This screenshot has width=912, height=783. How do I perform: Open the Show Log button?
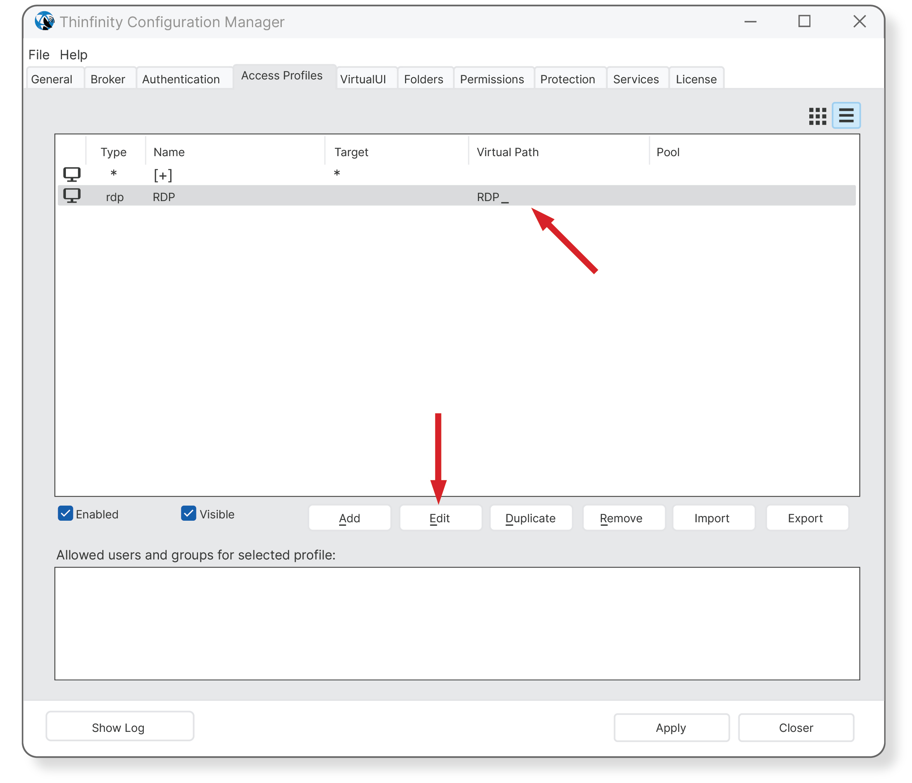coord(120,727)
